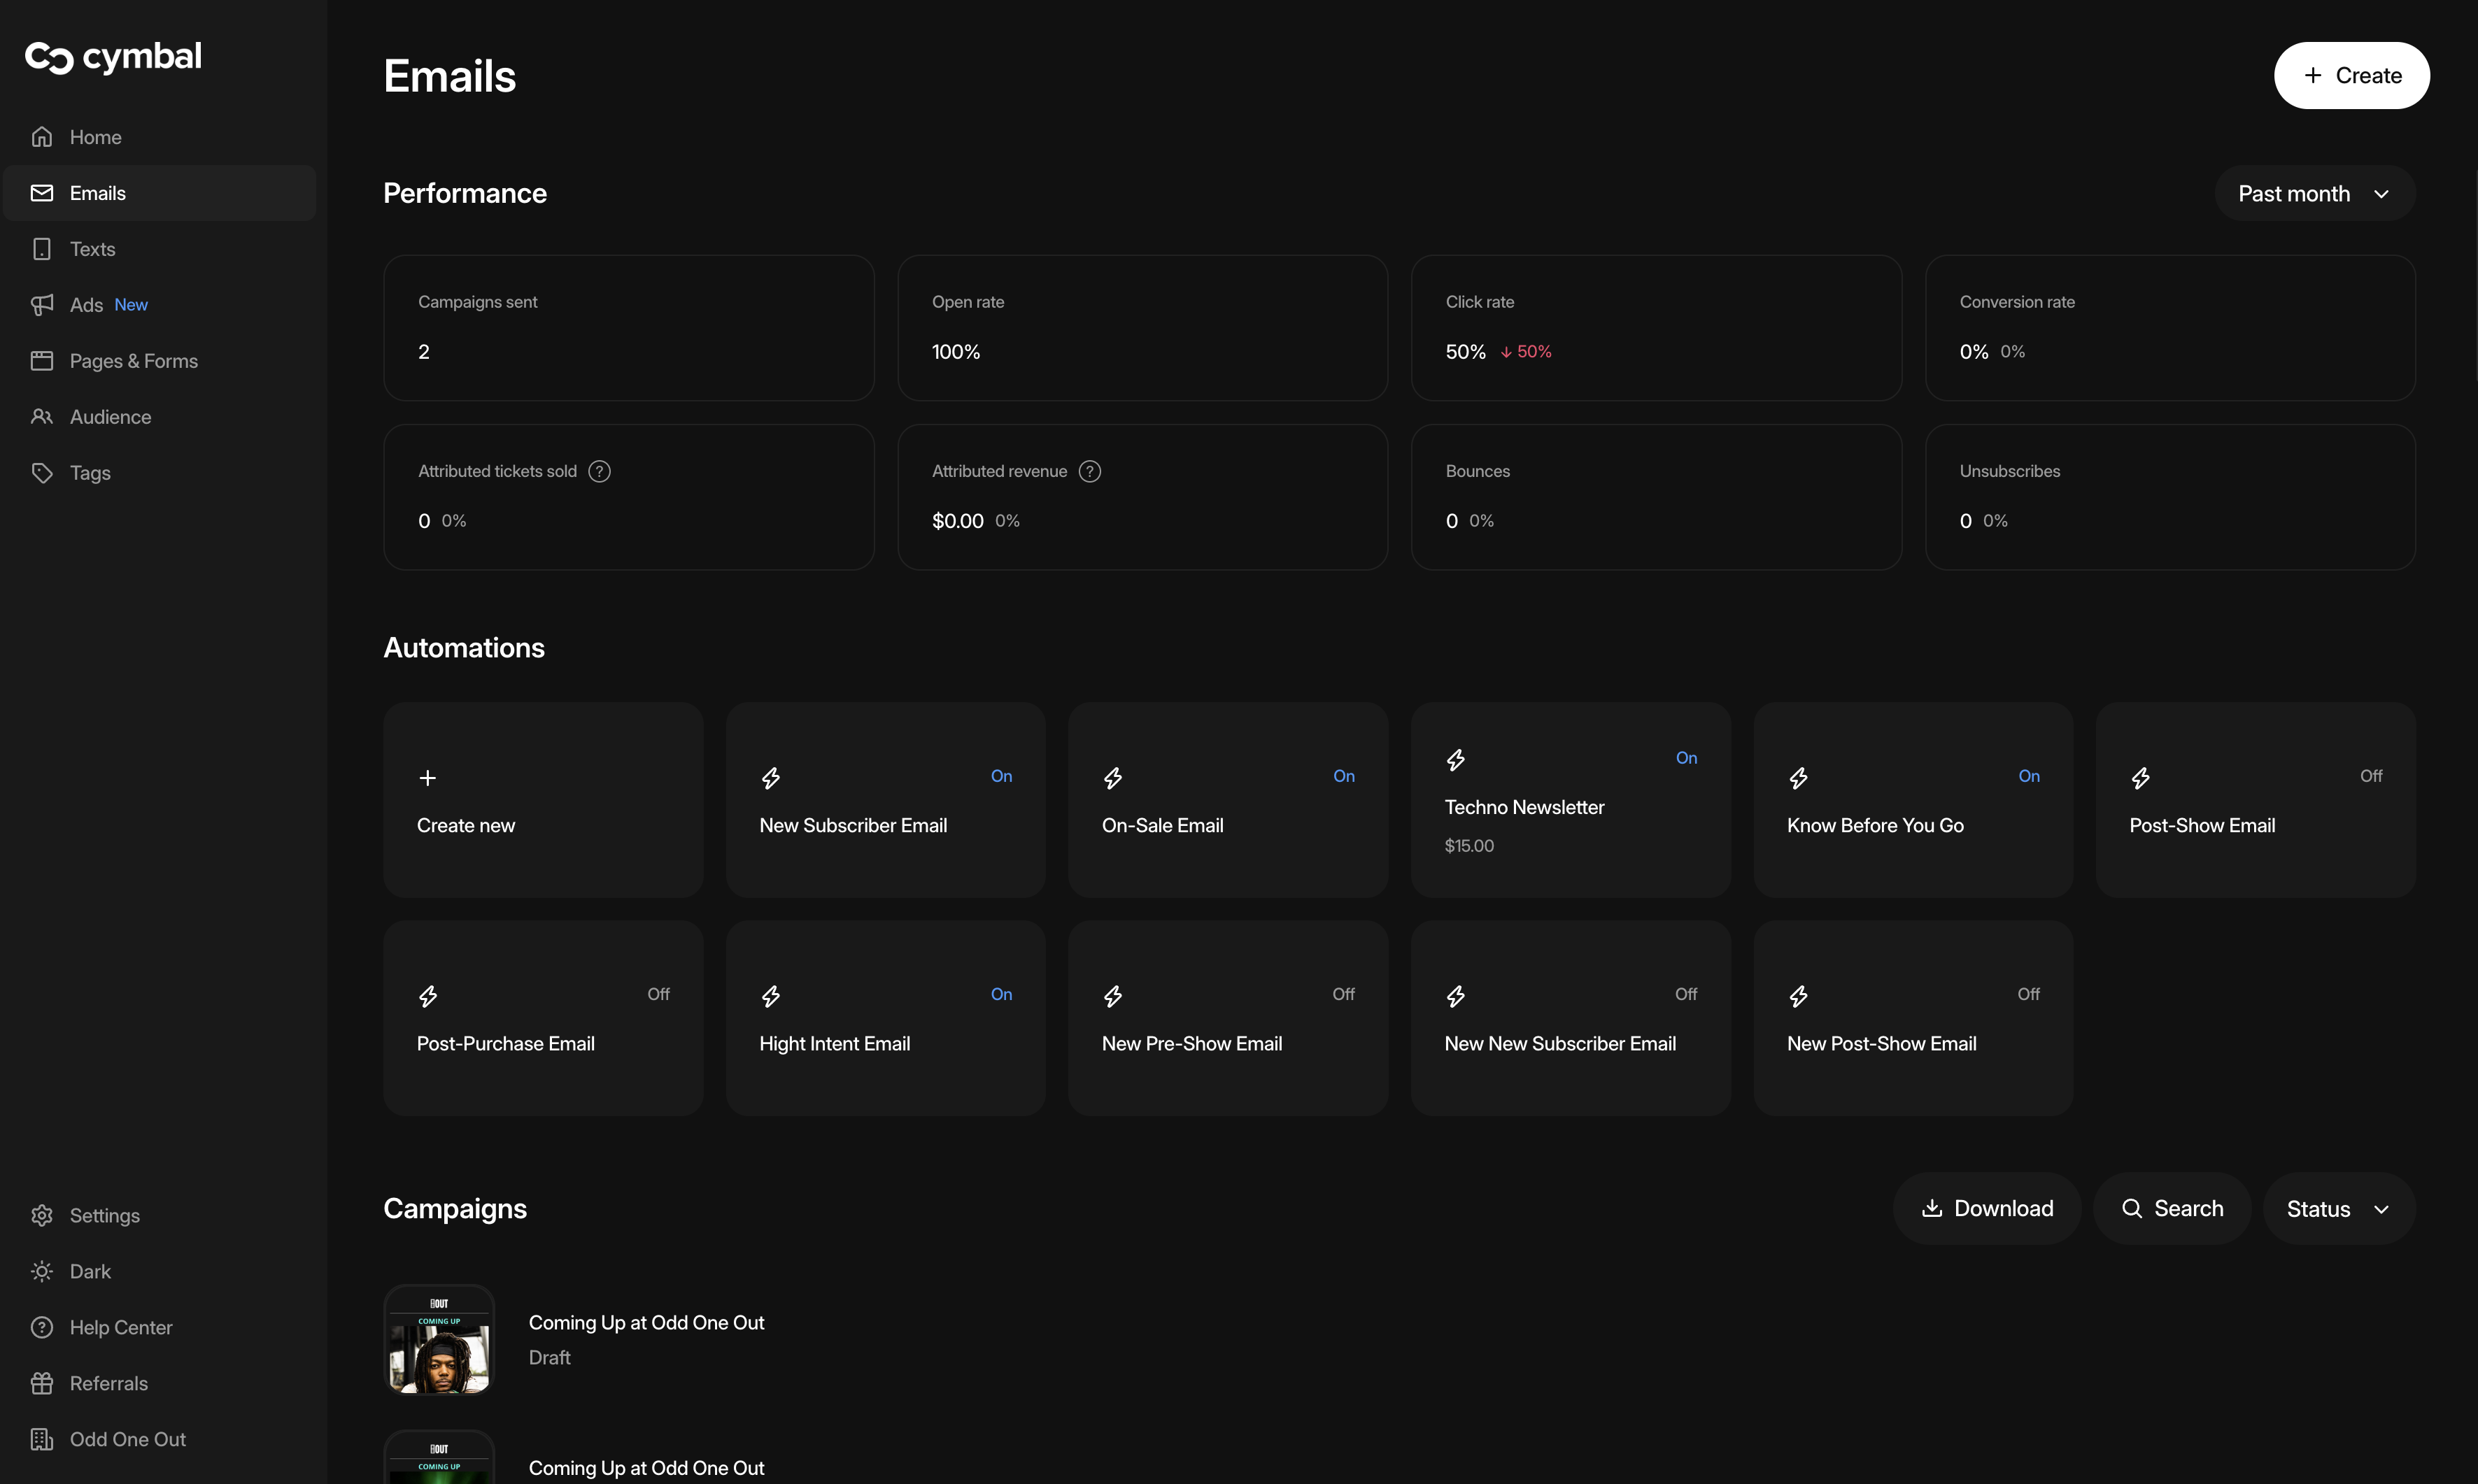
Task: Open the first Coming Up campaign thumbnail
Action: [439, 1339]
